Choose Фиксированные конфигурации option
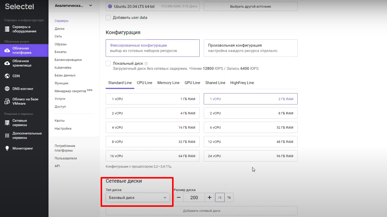This screenshot has height=217, width=387. (153, 48)
